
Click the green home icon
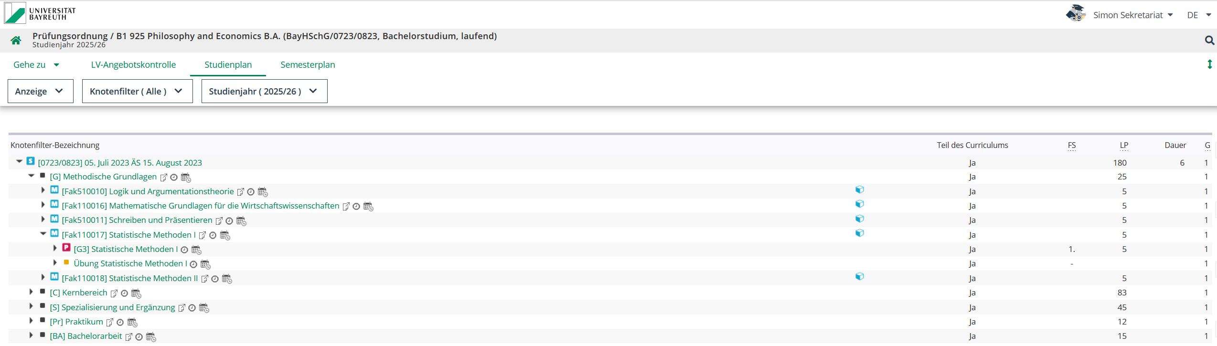pos(16,41)
